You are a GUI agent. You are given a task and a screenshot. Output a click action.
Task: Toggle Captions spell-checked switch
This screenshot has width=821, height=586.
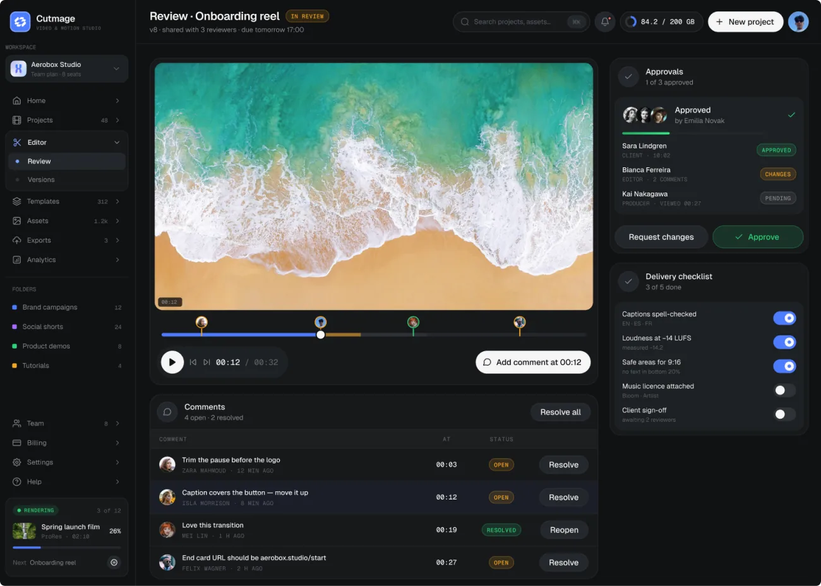coord(784,318)
